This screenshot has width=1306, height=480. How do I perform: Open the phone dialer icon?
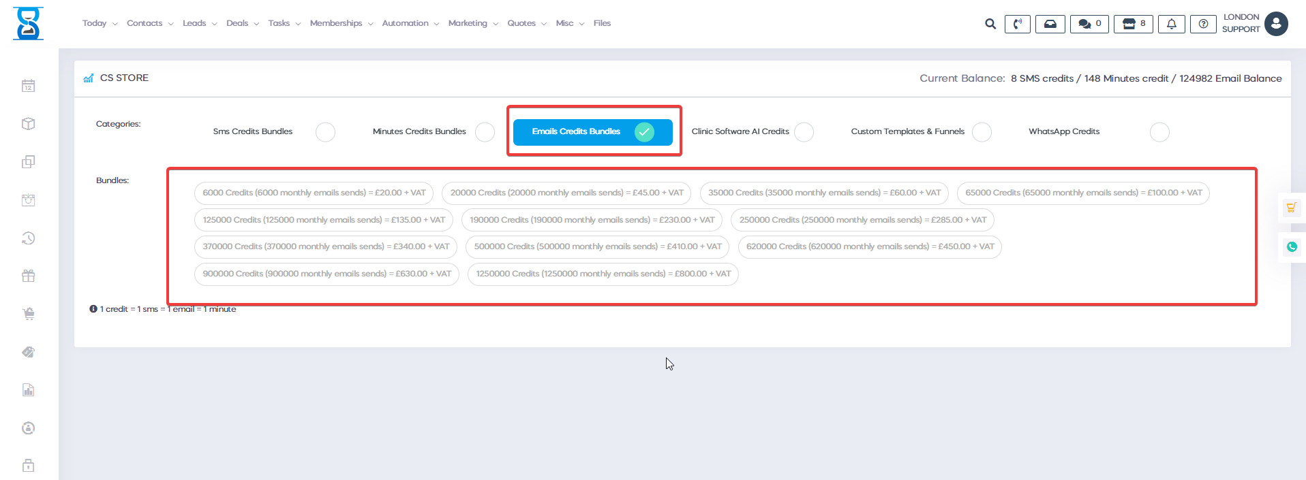point(1017,24)
